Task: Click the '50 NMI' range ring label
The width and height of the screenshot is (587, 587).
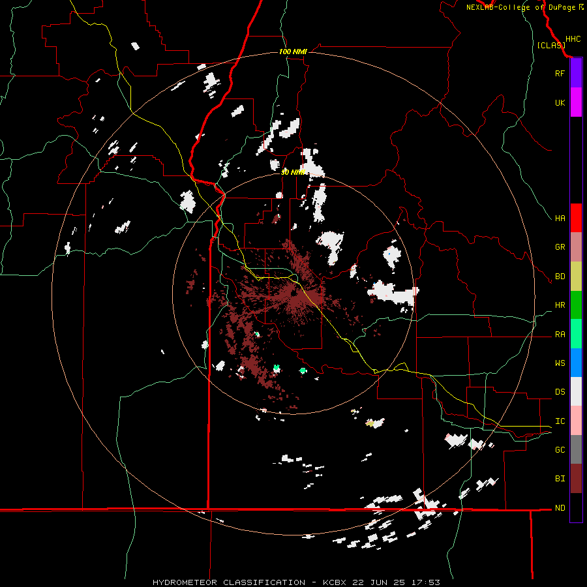Action: [293, 172]
